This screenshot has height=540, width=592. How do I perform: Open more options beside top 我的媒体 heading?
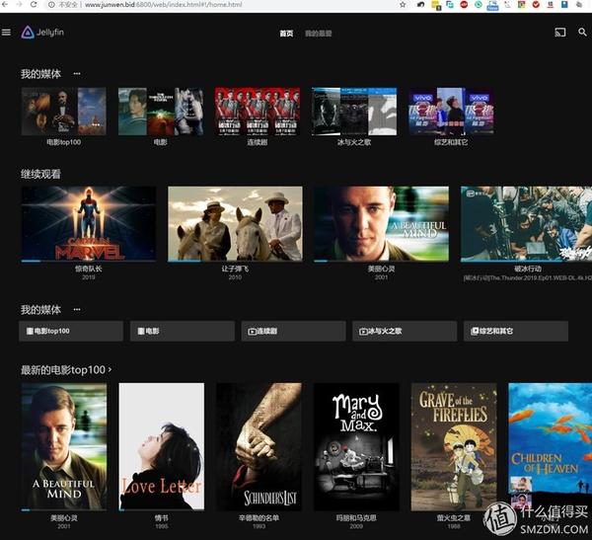(x=77, y=74)
